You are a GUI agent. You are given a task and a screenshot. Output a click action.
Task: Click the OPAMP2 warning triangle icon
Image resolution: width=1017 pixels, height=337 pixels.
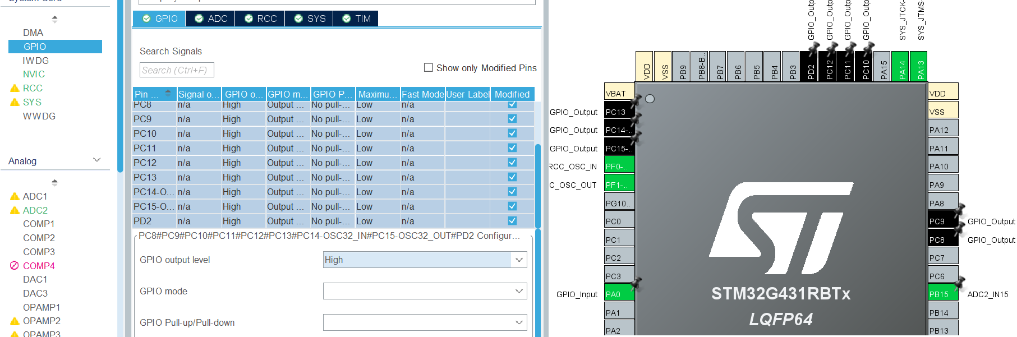tap(15, 321)
